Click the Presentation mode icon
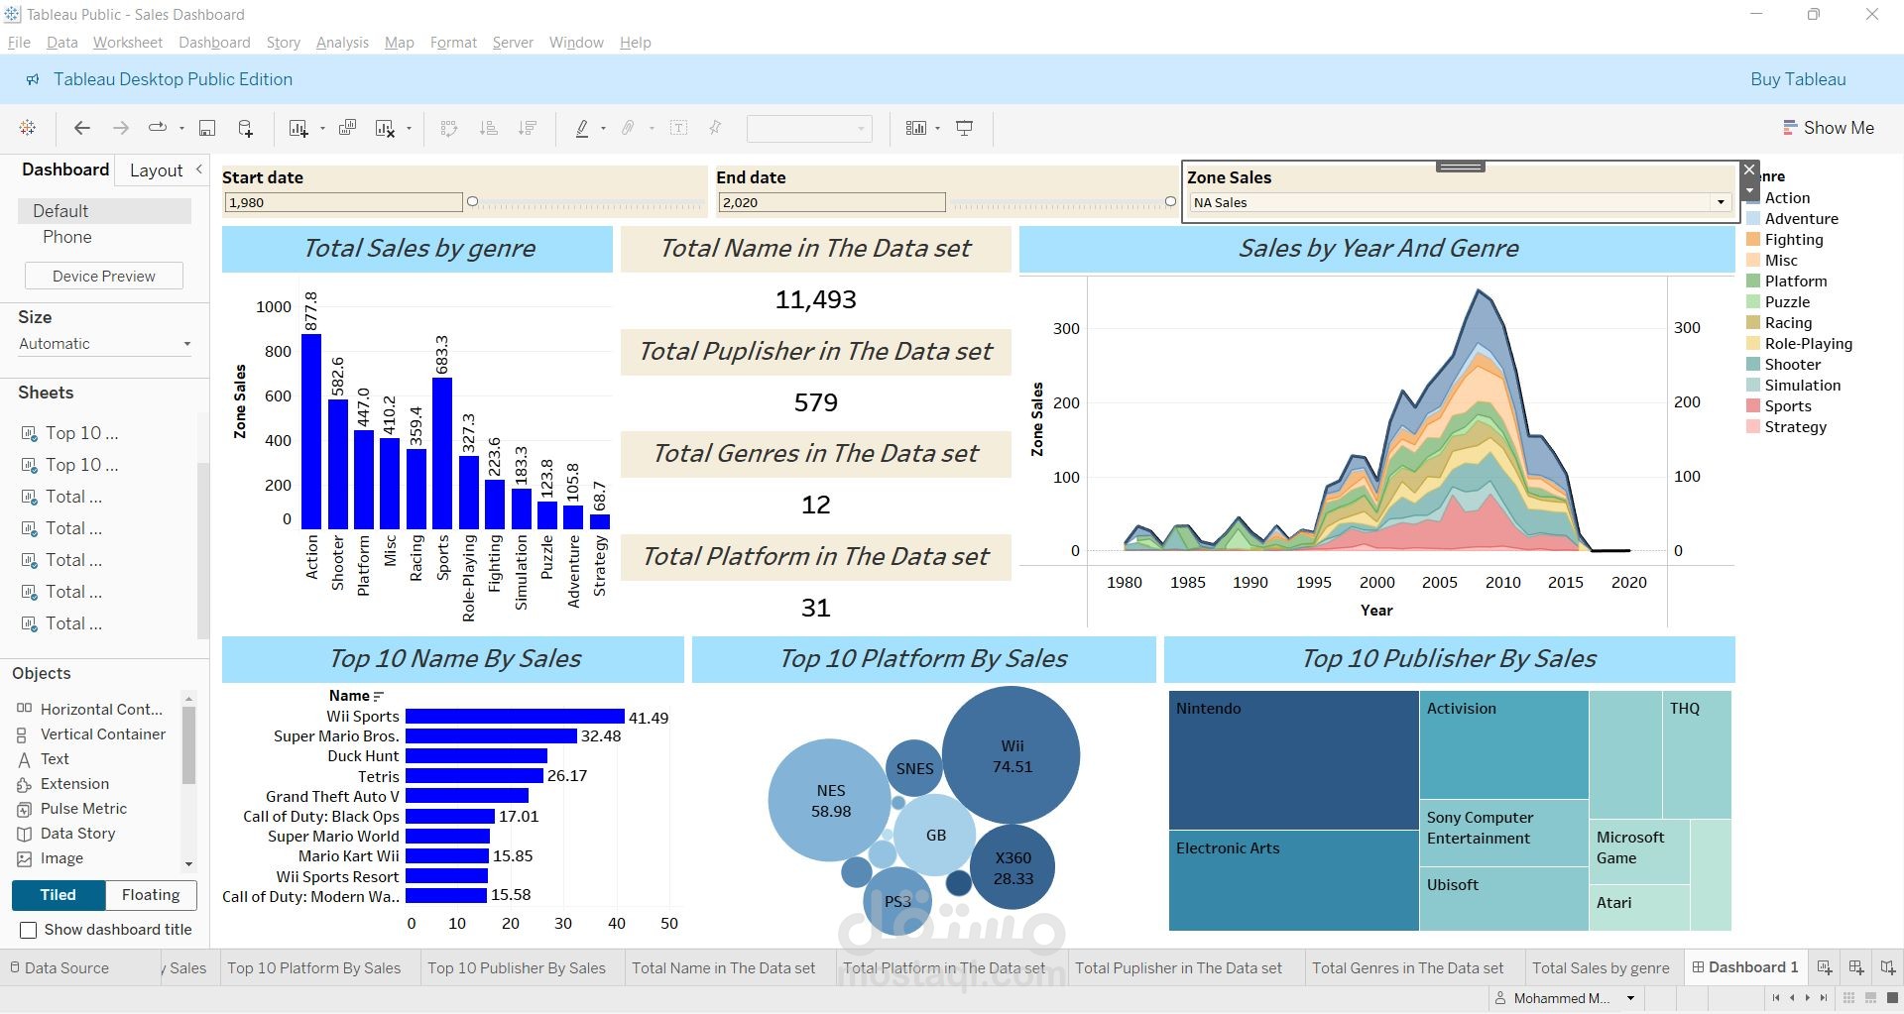The width and height of the screenshot is (1904, 1014). [965, 128]
